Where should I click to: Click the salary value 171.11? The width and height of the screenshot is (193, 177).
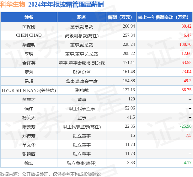pos(129,62)
